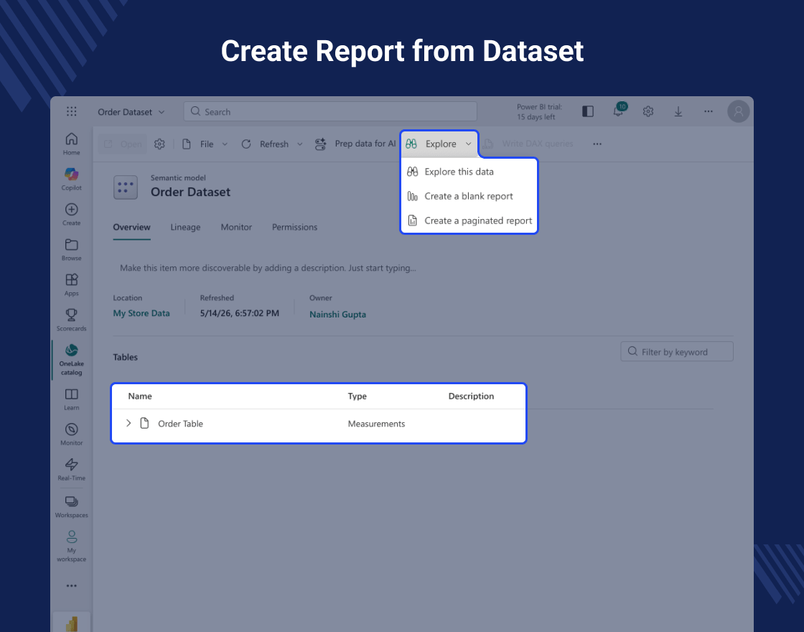Screen dimensions: 804x632
Task: Open settings gear in header
Action: click(x=648, y=111)
